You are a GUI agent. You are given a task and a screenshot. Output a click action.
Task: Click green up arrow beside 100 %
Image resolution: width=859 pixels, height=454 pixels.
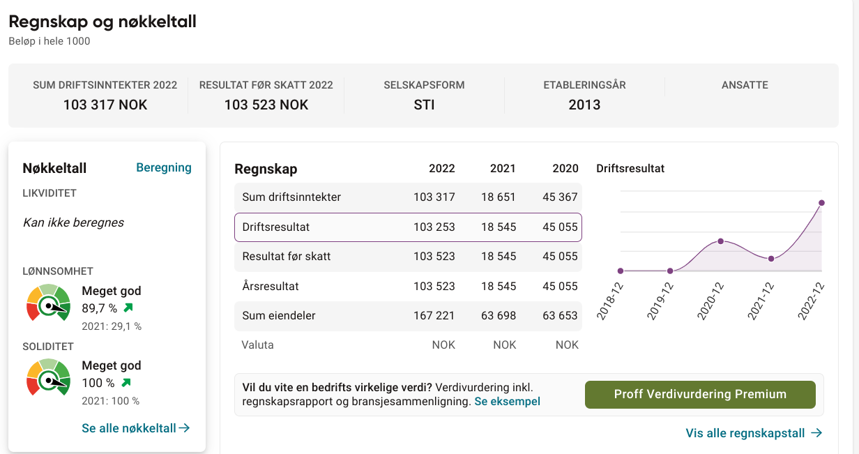click(x=126, y=383)
